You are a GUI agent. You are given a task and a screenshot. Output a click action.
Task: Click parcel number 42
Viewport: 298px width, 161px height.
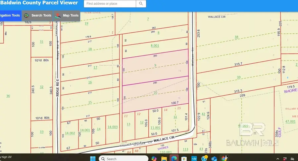pyautogui.click(x=203, y=114)
